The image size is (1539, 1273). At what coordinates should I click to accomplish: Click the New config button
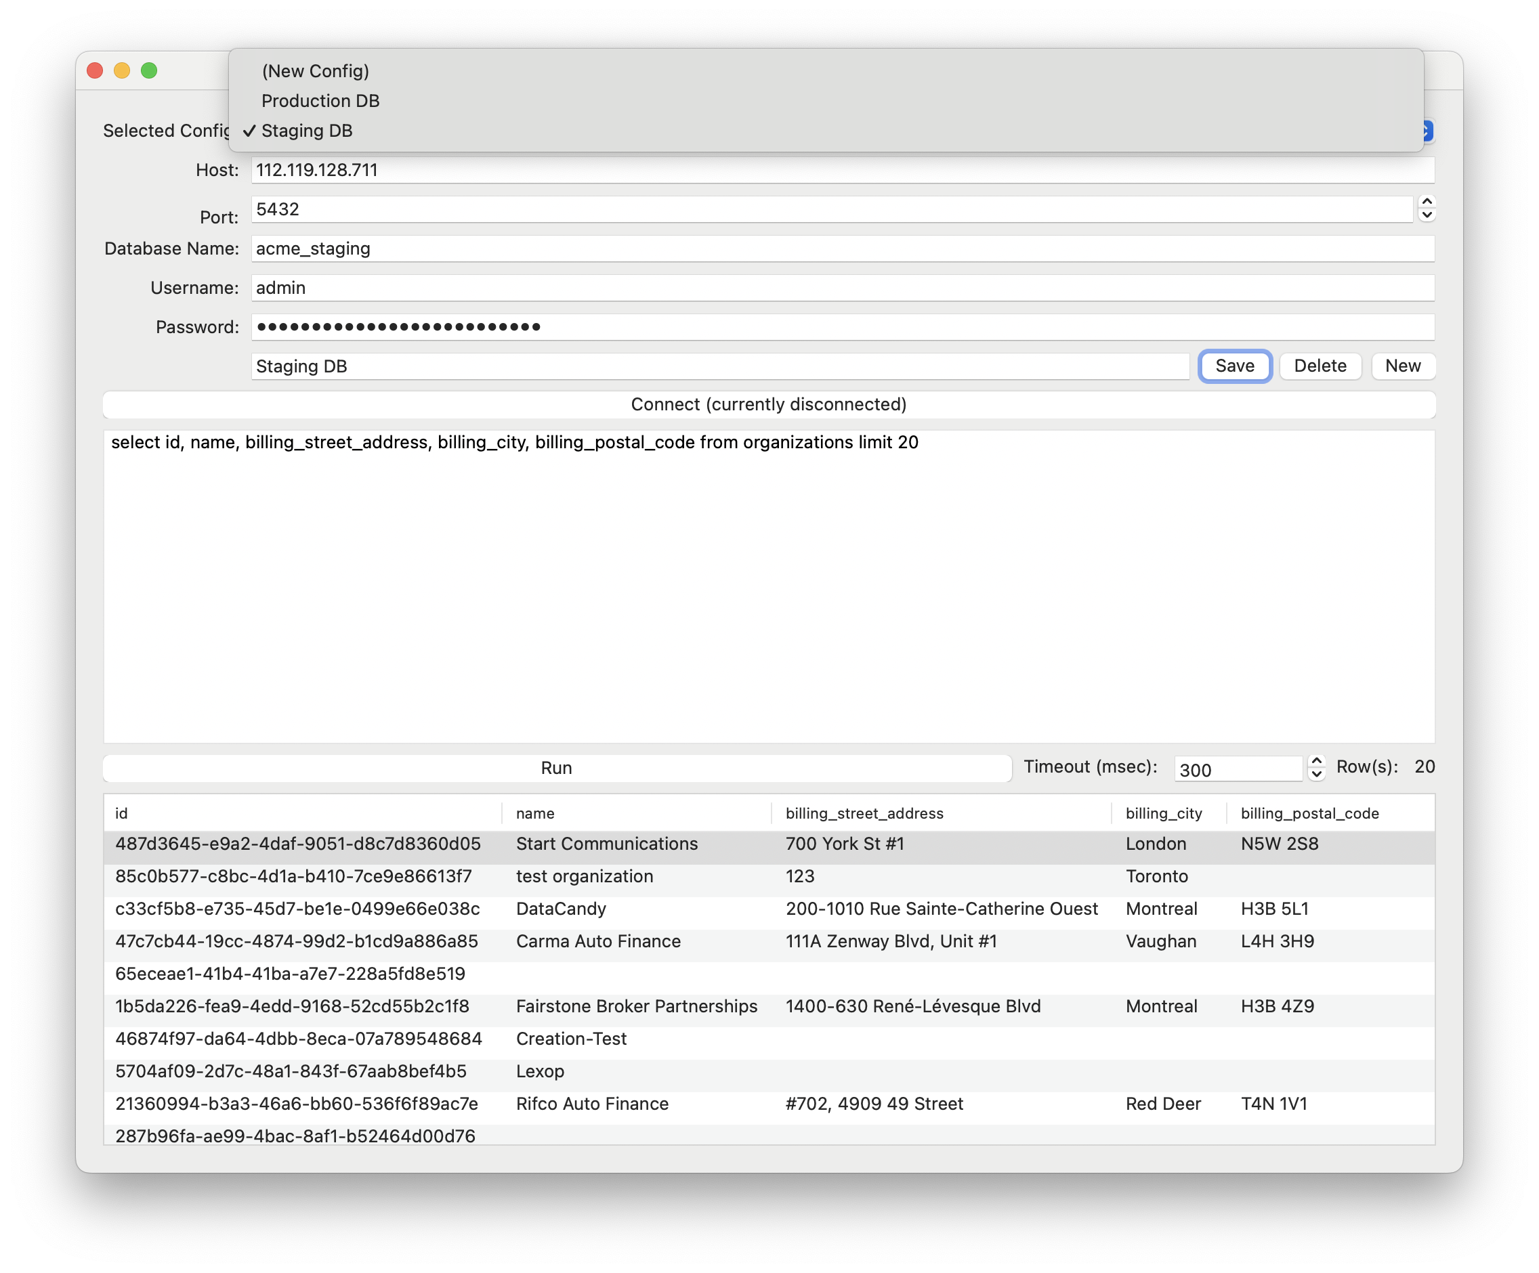(1402, 366)
